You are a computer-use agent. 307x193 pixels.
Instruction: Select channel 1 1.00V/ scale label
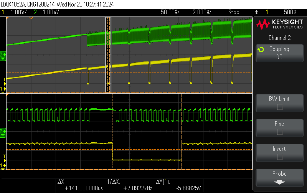pos(18,12)
